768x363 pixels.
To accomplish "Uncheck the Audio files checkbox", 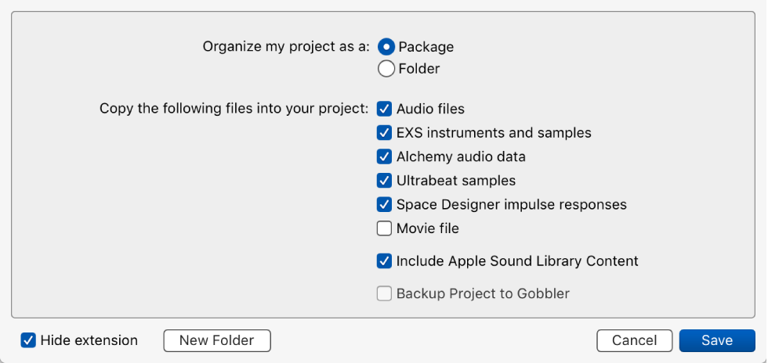I will (384, 109).
